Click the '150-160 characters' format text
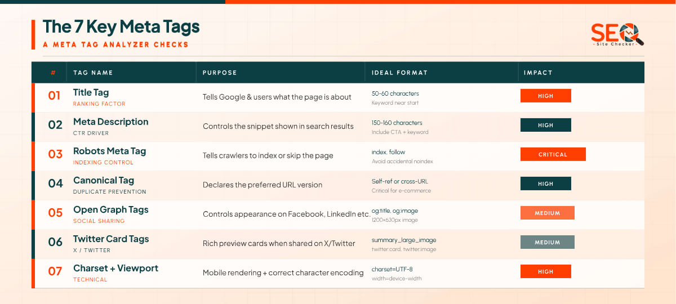Screen dimensions: 676x304 (x=397, y=123)
